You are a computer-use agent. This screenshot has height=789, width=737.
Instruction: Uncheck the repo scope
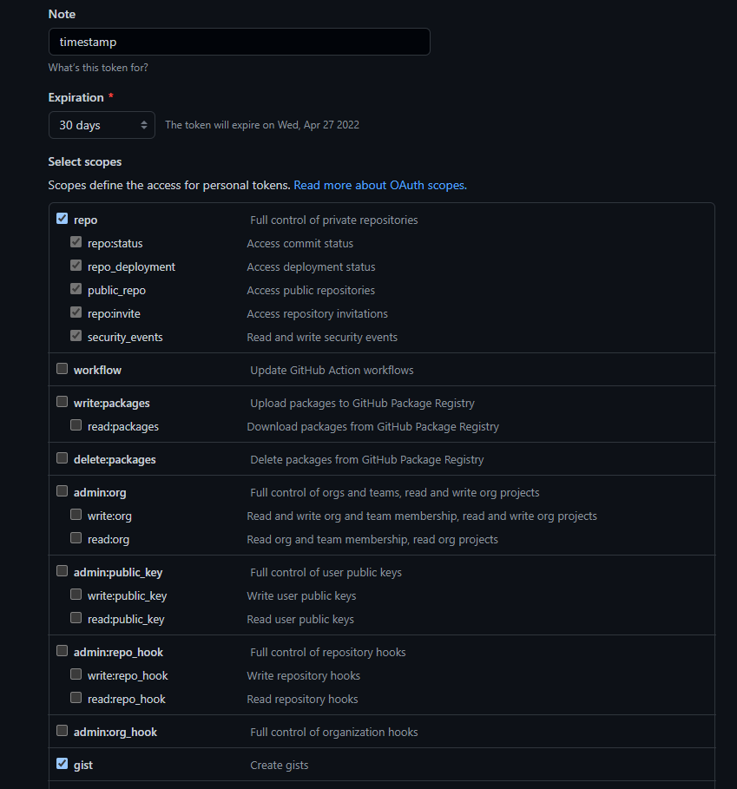(62, 218)
